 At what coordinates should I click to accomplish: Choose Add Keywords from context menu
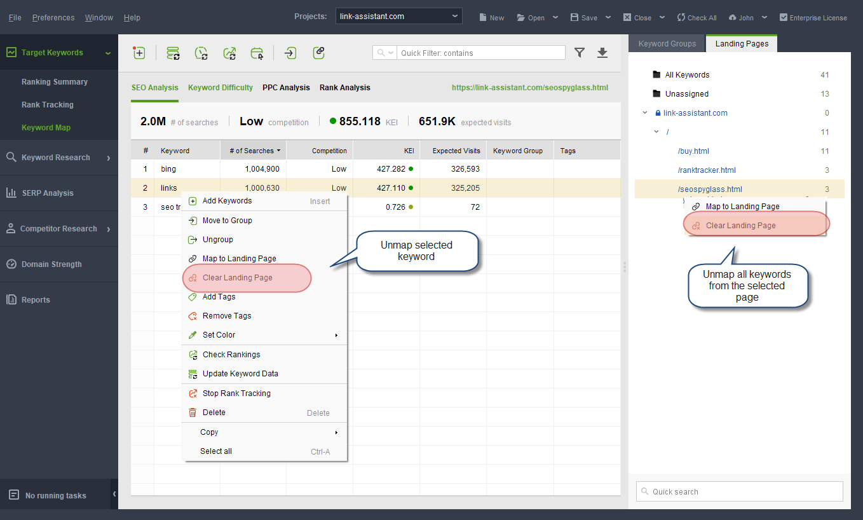[x=264, y=201]
